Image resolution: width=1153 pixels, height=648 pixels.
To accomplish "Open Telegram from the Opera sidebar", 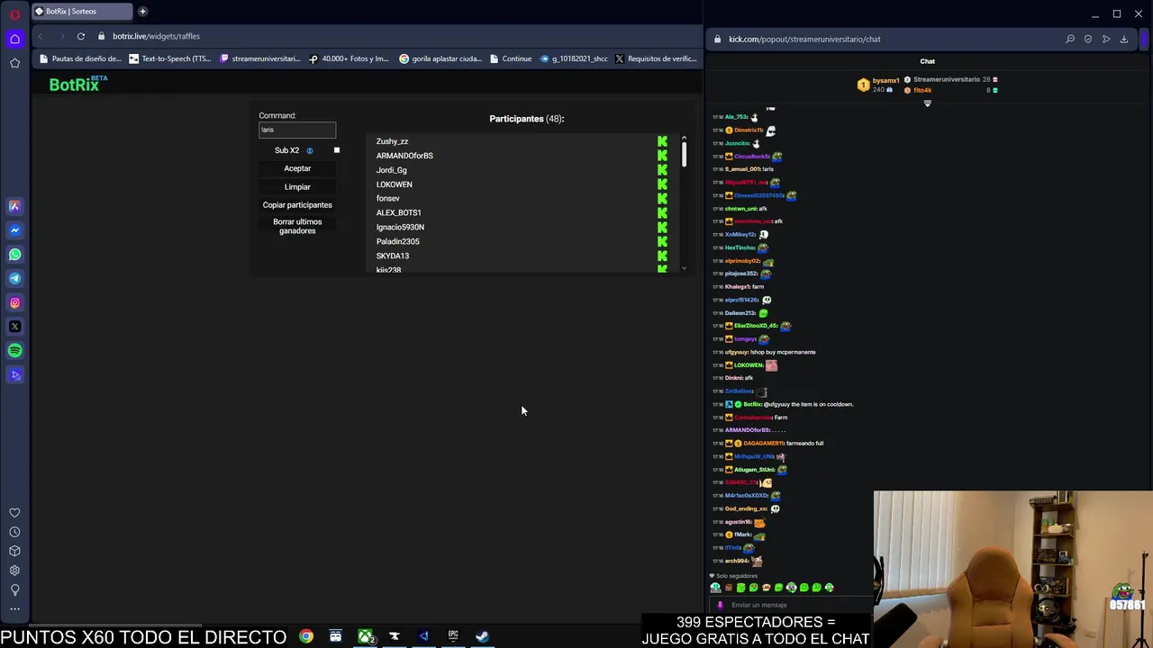I will pyautogui.click(x=14, y=278).
